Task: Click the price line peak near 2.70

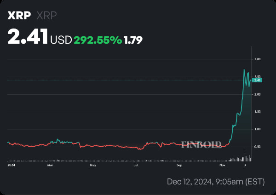Action: pos(244,69)
